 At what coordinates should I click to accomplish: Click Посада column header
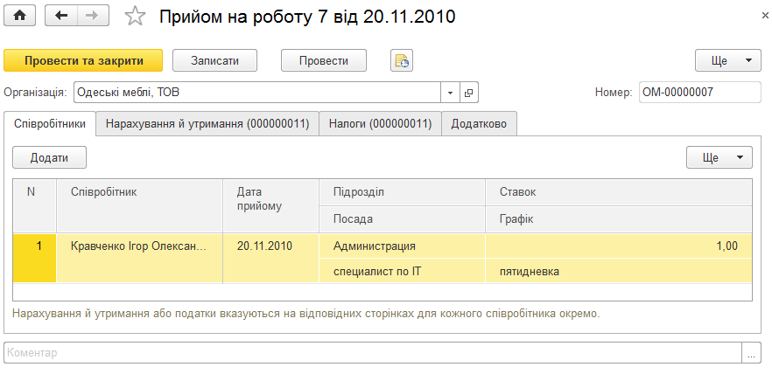click(403, 219)
